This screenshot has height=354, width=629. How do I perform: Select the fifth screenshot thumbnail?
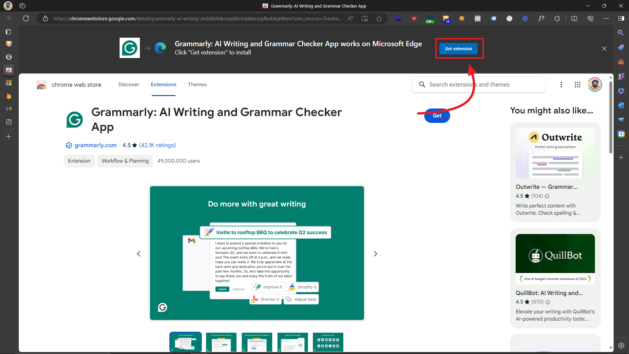[x=328, y=342]
